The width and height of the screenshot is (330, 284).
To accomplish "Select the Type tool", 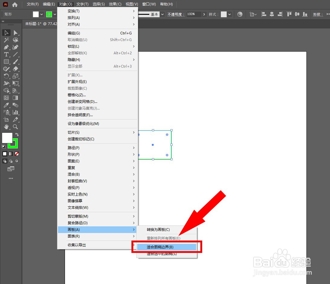I will (6, 54).
